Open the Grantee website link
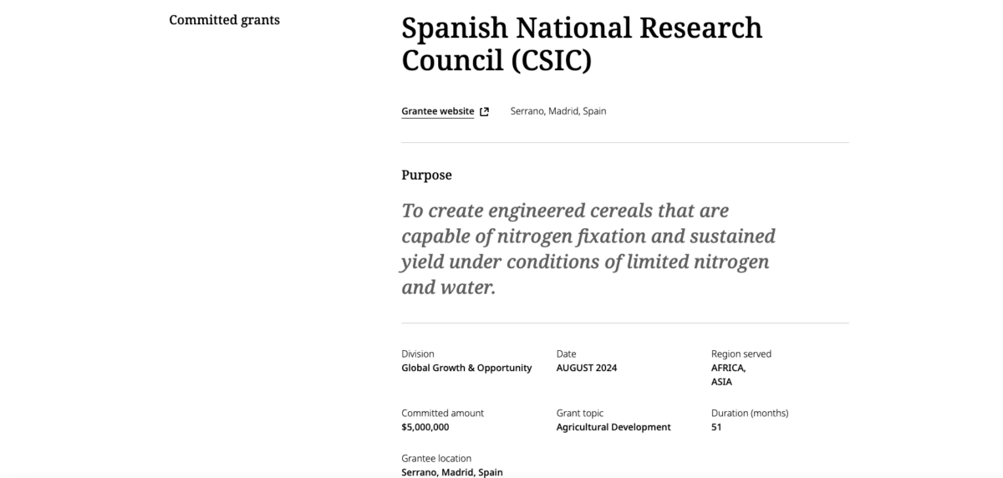Screen dimensions: 1003x478 click(x=437, y=111)
